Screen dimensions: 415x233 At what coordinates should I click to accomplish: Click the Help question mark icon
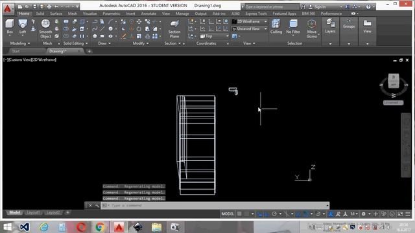pos(368,6)
